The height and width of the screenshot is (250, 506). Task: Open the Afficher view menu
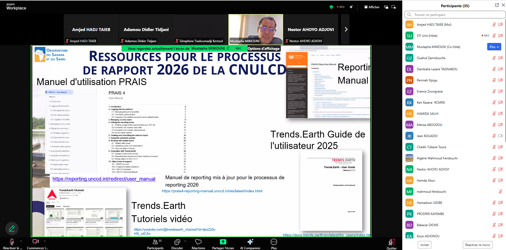(x=372, y=7)
